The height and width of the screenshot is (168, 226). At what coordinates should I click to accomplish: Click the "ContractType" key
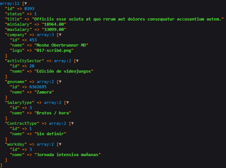(22, 123)
